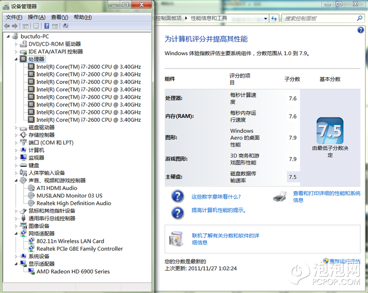368x293 pixels.
Task: Select the buctufo-PC computer icon
Action: pyautogui.click(x=15, y=36)
